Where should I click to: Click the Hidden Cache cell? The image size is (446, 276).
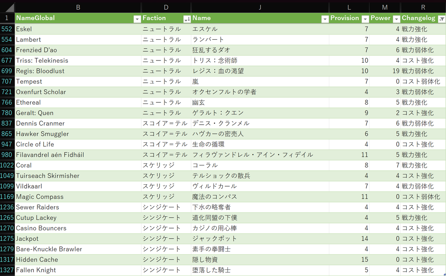click(78, 259)
